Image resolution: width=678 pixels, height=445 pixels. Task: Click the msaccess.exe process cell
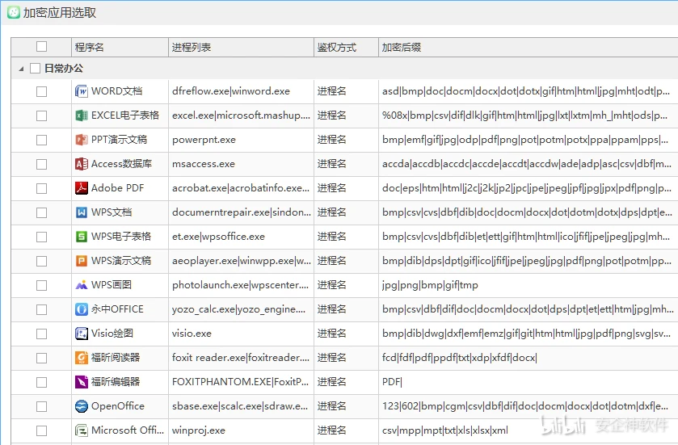[x=241, y=164]
